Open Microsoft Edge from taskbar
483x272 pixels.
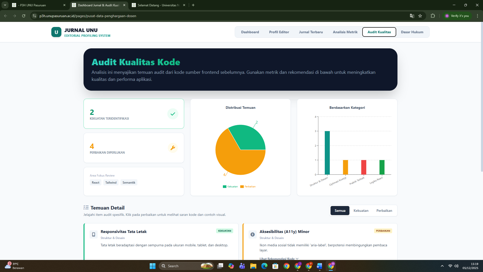coord(264,266)
